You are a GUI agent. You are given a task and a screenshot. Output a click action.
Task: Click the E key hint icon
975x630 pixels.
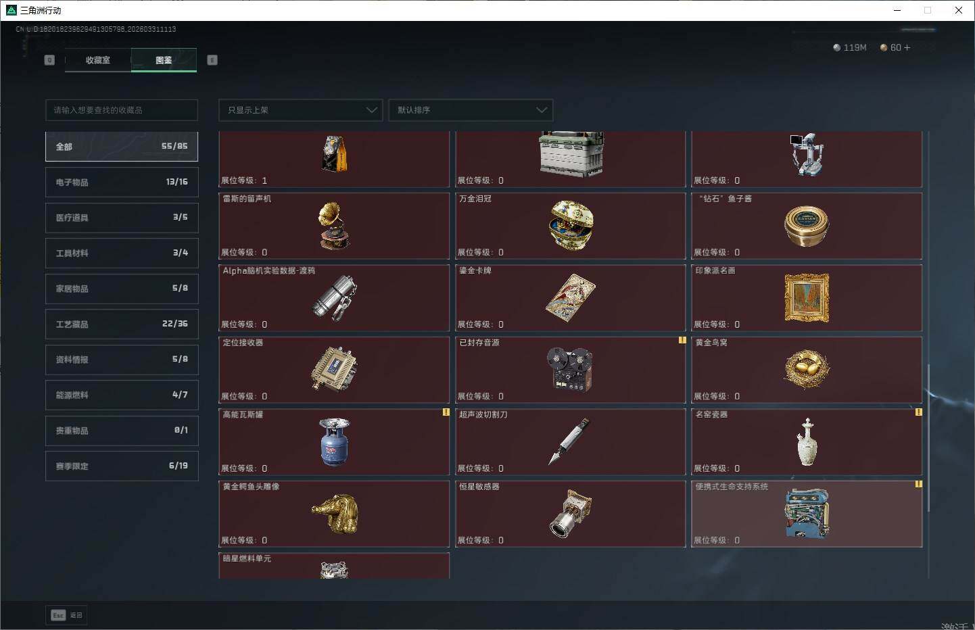[212, 60]
